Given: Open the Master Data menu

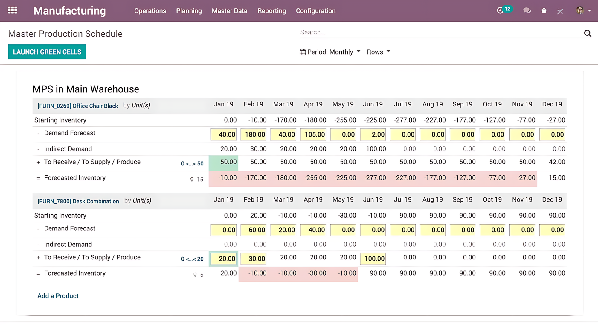Looking at the screenshot, I should click(229, 11).
